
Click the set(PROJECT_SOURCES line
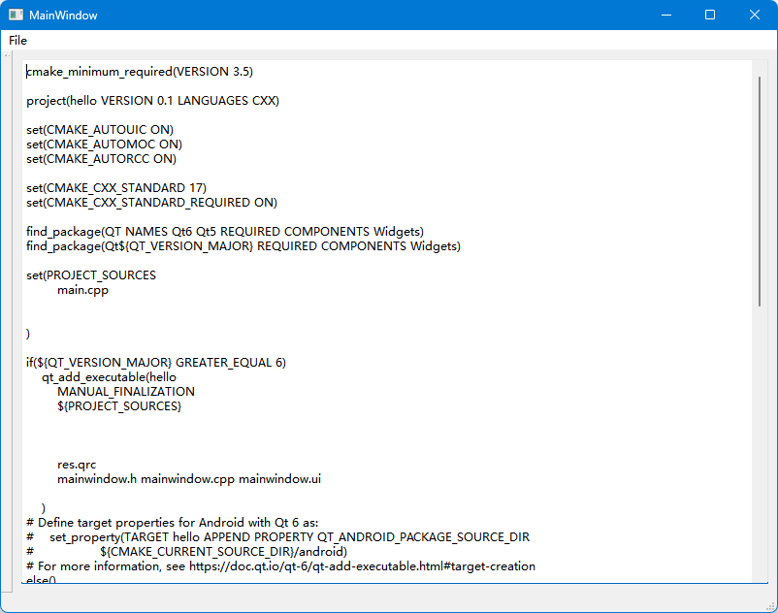[x=91, y=275]
